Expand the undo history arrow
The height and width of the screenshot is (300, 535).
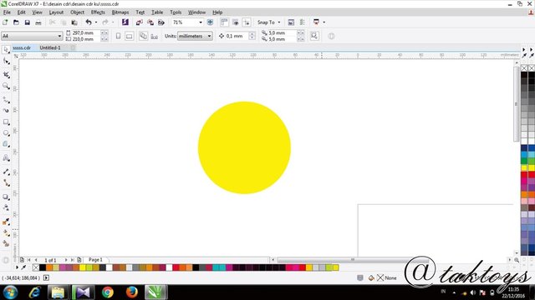96,22
